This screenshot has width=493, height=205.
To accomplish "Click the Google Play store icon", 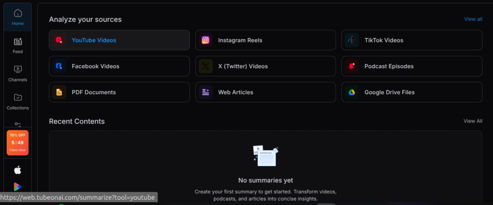I will [18, 187].
